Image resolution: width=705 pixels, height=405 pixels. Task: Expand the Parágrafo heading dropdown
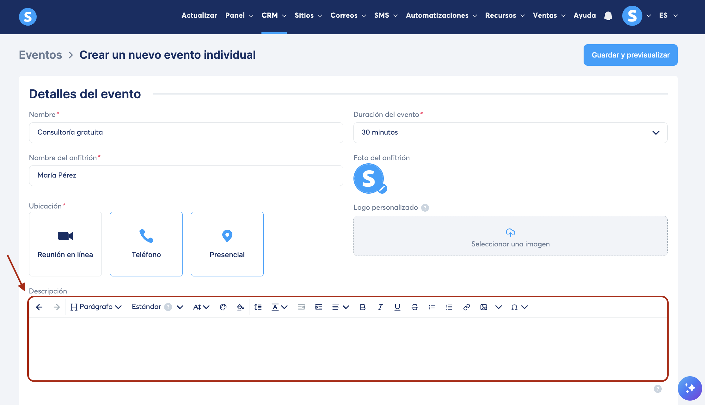[x=96, y=307]
